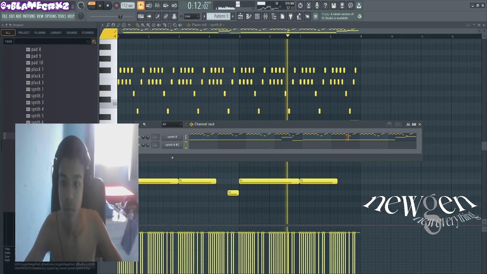The image size is (487, 274).
Task: Select the pluck 2 preset in browser
Action: tap(37, 76)
